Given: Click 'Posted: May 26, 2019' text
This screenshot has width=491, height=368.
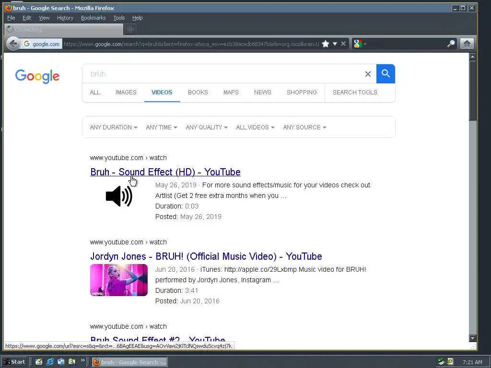Looking at the screenshot, I should (x=188, y=217).
